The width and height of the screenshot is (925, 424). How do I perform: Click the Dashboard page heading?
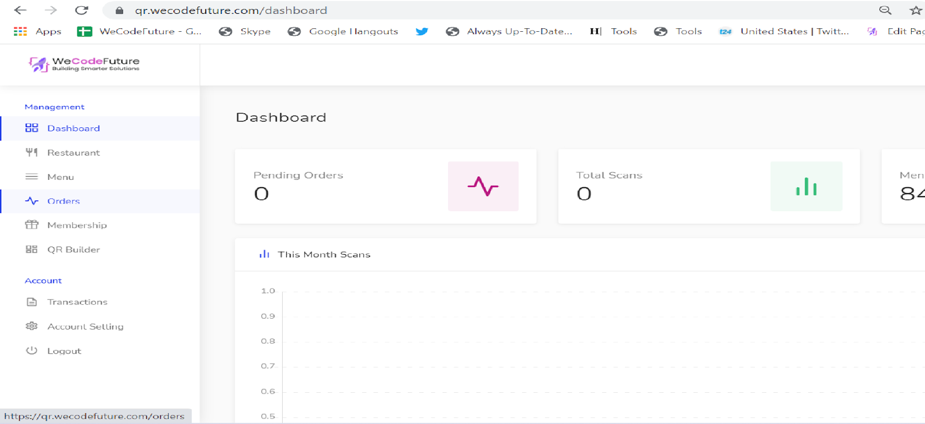click(x=281, y=117)
